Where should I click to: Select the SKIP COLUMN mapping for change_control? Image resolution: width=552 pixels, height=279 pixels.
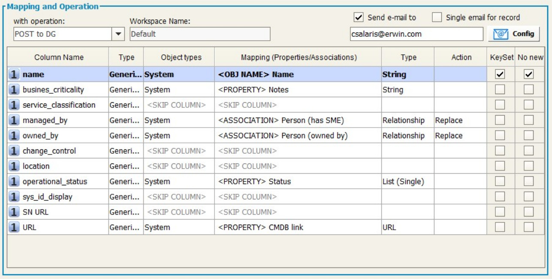(247, 151)
